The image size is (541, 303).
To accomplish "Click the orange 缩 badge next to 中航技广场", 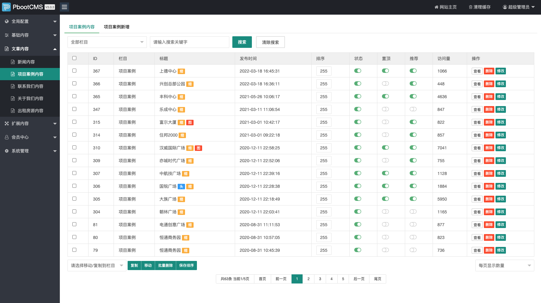I will click(186, 174).
